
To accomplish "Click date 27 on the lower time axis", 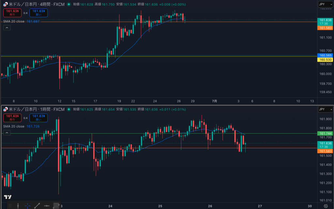I will (x=260, y=206).
